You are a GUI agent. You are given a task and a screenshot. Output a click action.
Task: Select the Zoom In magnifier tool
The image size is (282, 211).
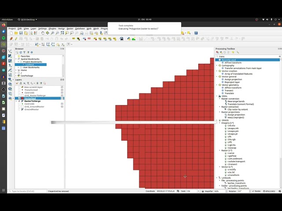pyautogui.click(x=52, y=33)
